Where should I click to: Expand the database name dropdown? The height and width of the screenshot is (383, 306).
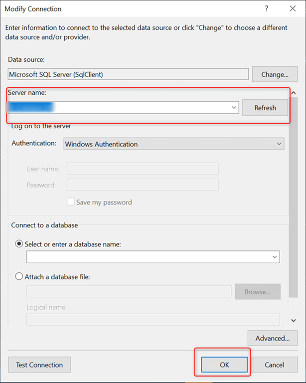(x=275, y=257)
